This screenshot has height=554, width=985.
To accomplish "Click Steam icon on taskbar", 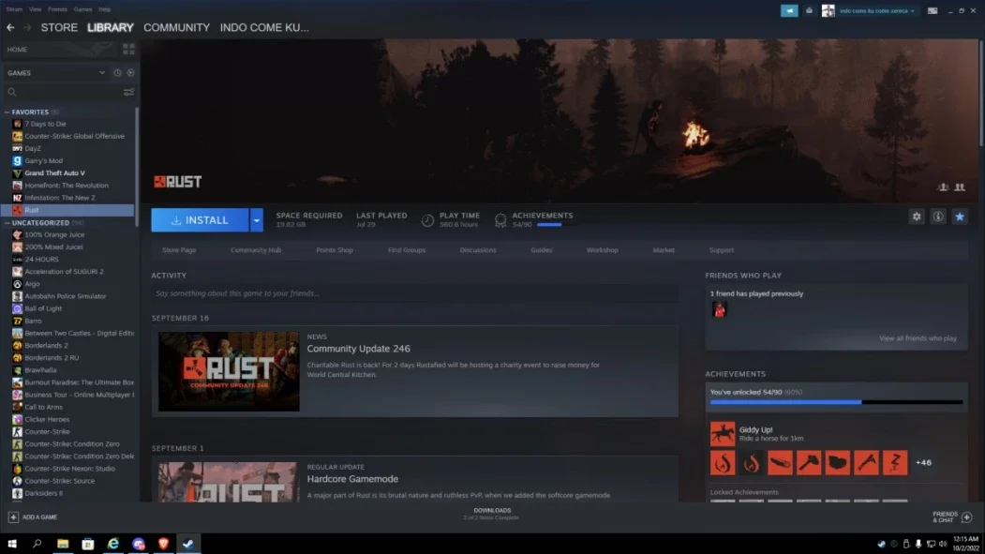I will pos(188,544).
